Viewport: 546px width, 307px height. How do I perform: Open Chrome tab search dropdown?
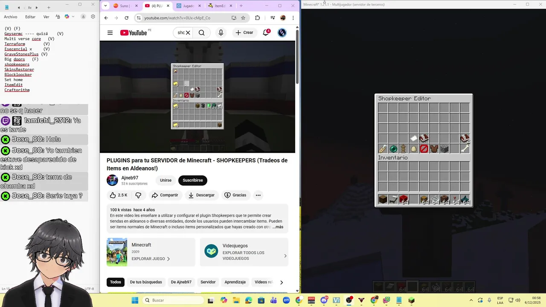[x=106, y=6]
